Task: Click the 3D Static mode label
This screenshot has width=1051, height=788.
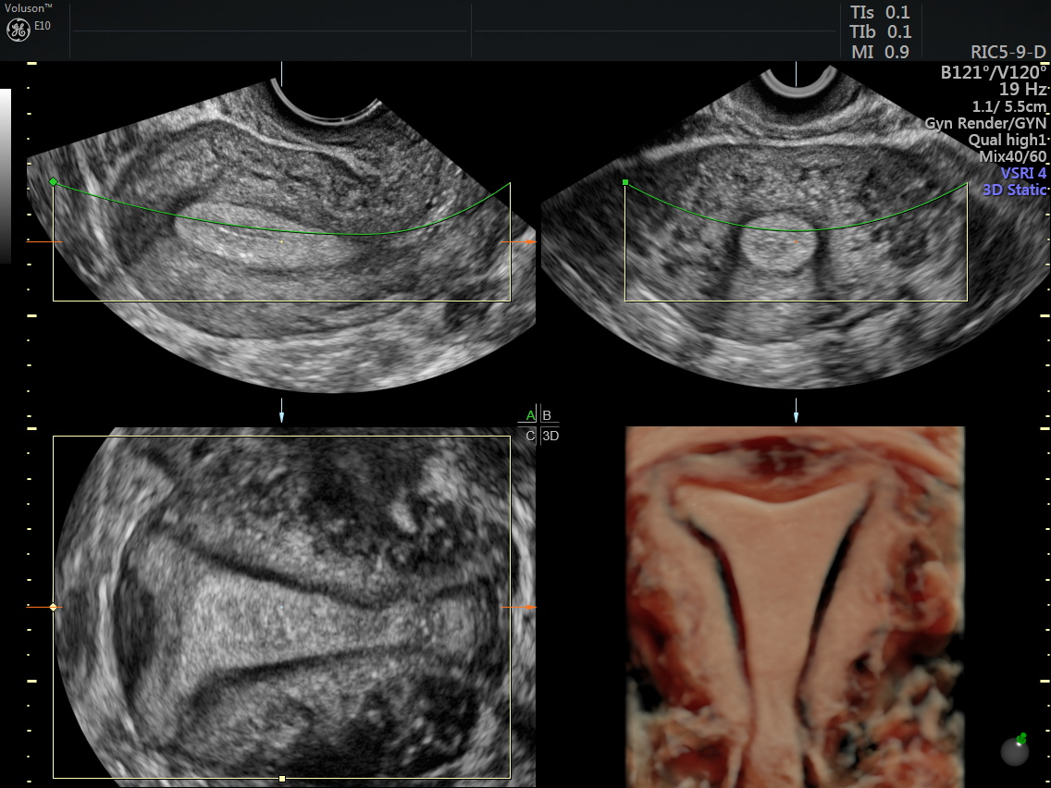Action: pos(1013,190)
